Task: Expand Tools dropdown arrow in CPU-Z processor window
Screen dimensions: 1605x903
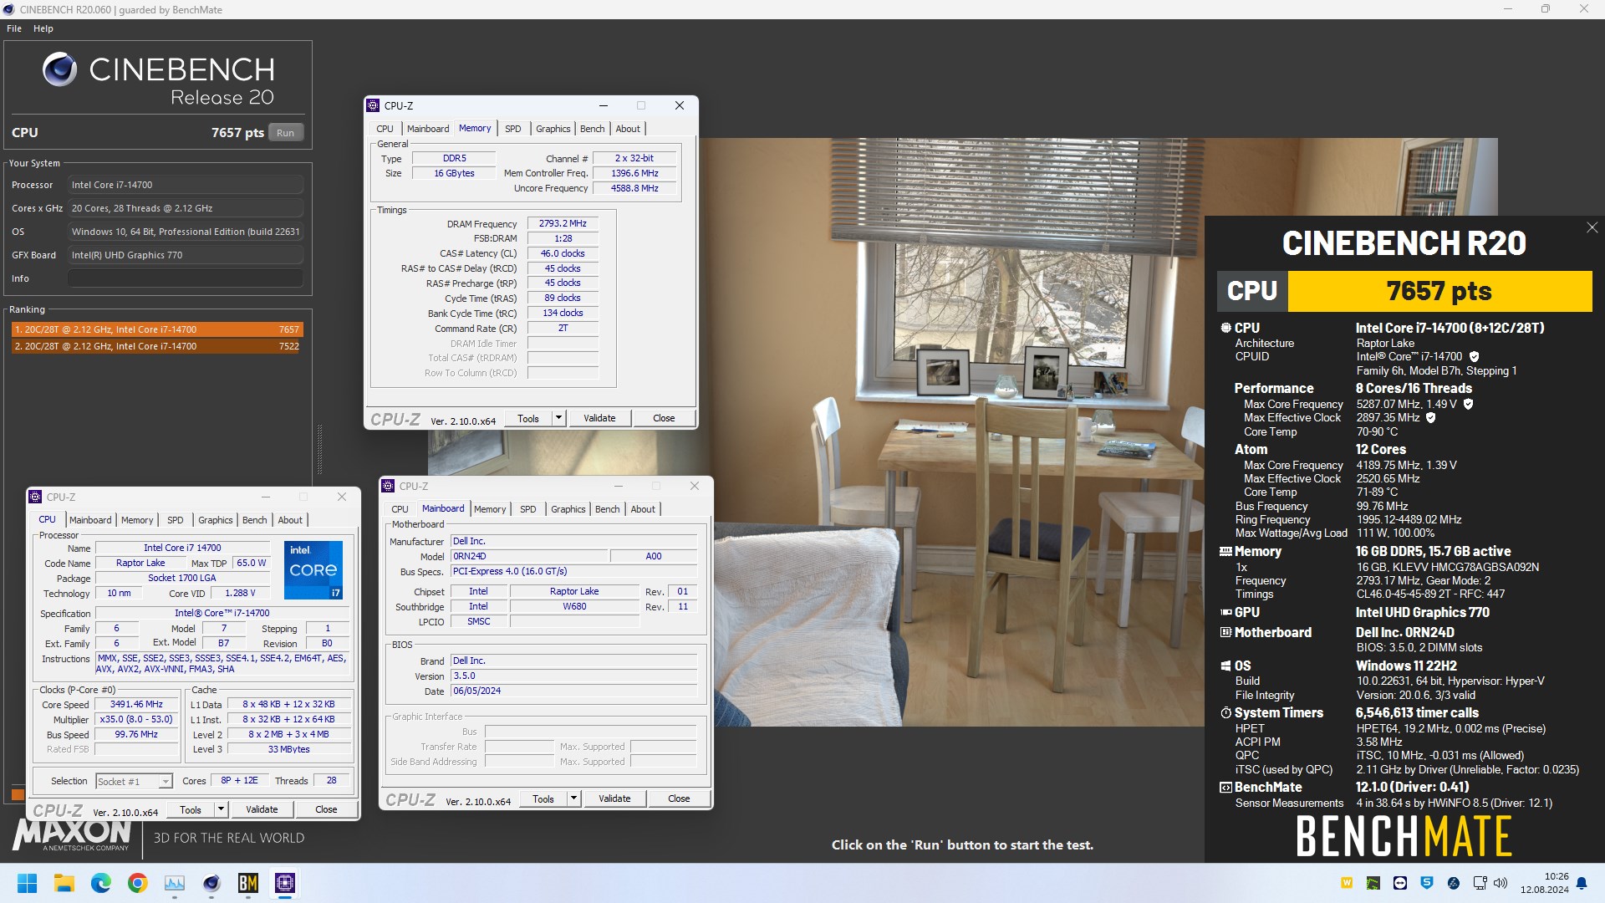Action: click(221, 809)
